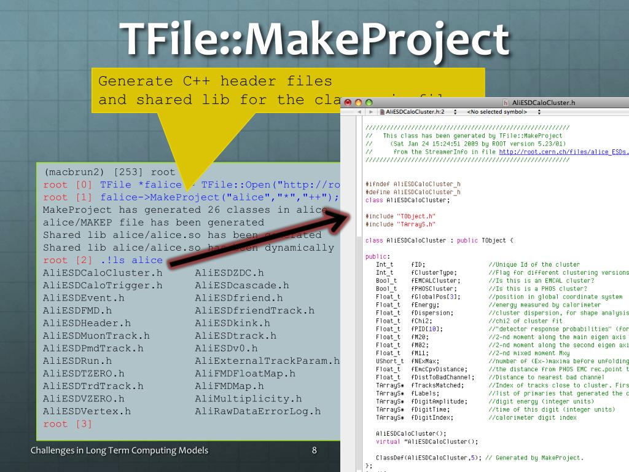Click the fDigitIndex member declaration
This screenshot has width=629, height=472.
coord(415,418)
